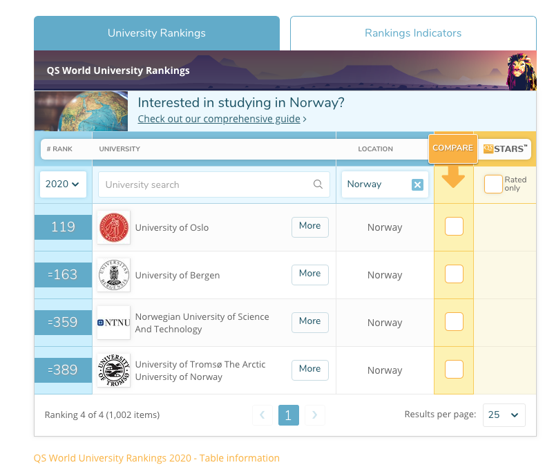Enable the Rated only checkbox
The image size is (554, 476).
tap(493, 184)
